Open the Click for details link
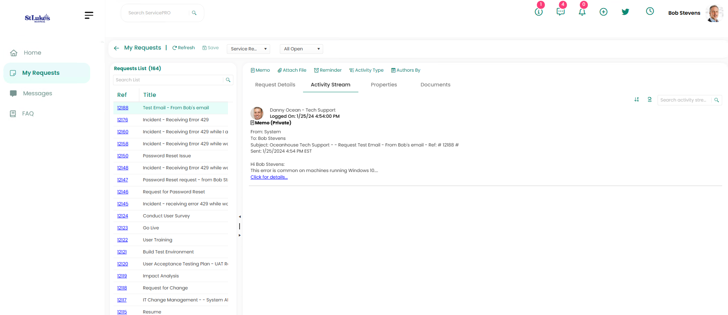The image size is (728, 315). point(269,177)
